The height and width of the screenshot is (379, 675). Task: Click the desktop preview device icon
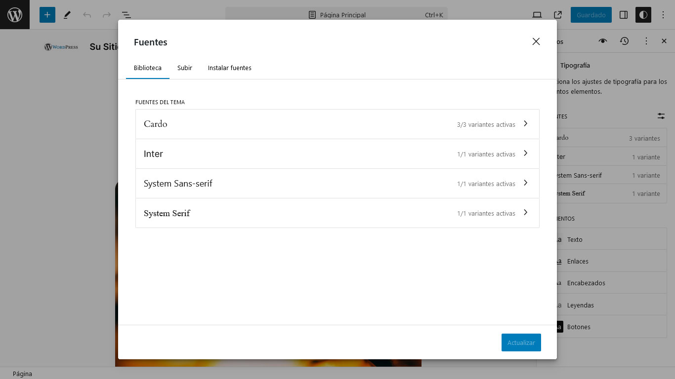(x=537, y=15)
